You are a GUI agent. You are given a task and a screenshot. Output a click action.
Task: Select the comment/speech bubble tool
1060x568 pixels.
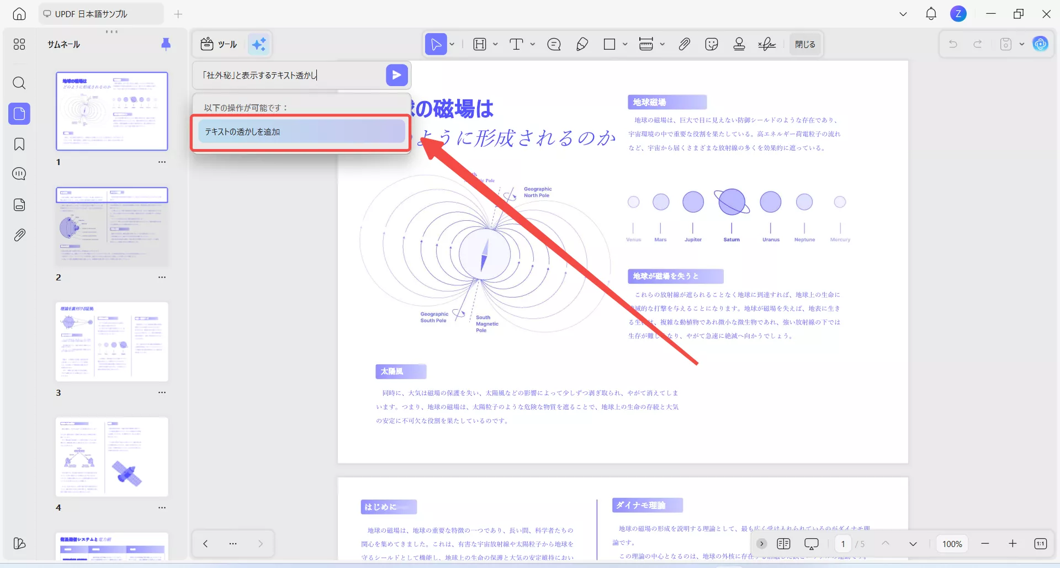click(x=554, y=44)
